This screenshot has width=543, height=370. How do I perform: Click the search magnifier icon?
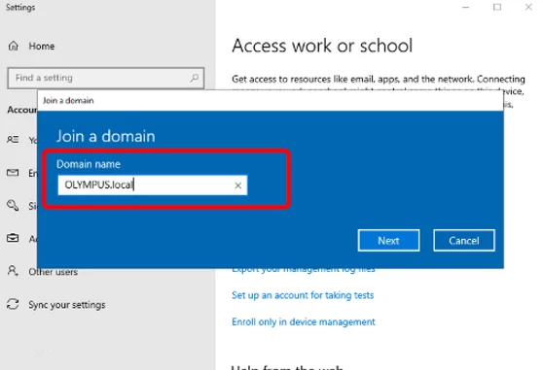pos(195,78)
